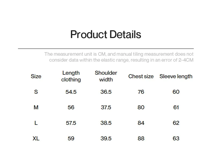Click the sleeve length value 60

click(x=176, y=92)
